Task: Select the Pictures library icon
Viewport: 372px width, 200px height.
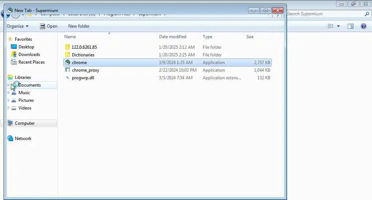Action: (14, 100)
